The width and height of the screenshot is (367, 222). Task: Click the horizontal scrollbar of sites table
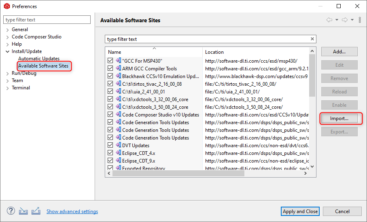[x=178, y=173]
